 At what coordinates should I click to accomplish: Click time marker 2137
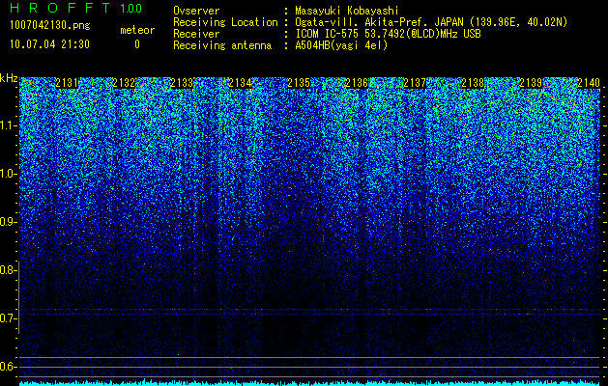click(415, 83)
